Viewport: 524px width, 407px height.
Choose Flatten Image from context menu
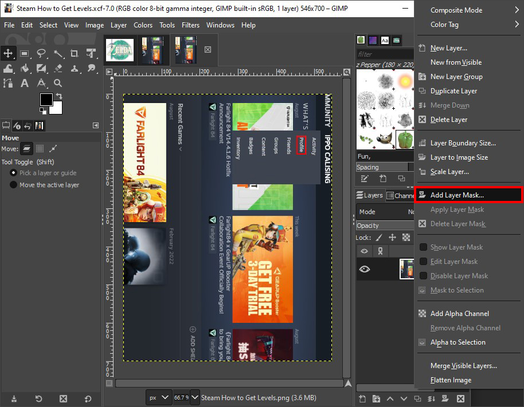[x=451, y=380]
